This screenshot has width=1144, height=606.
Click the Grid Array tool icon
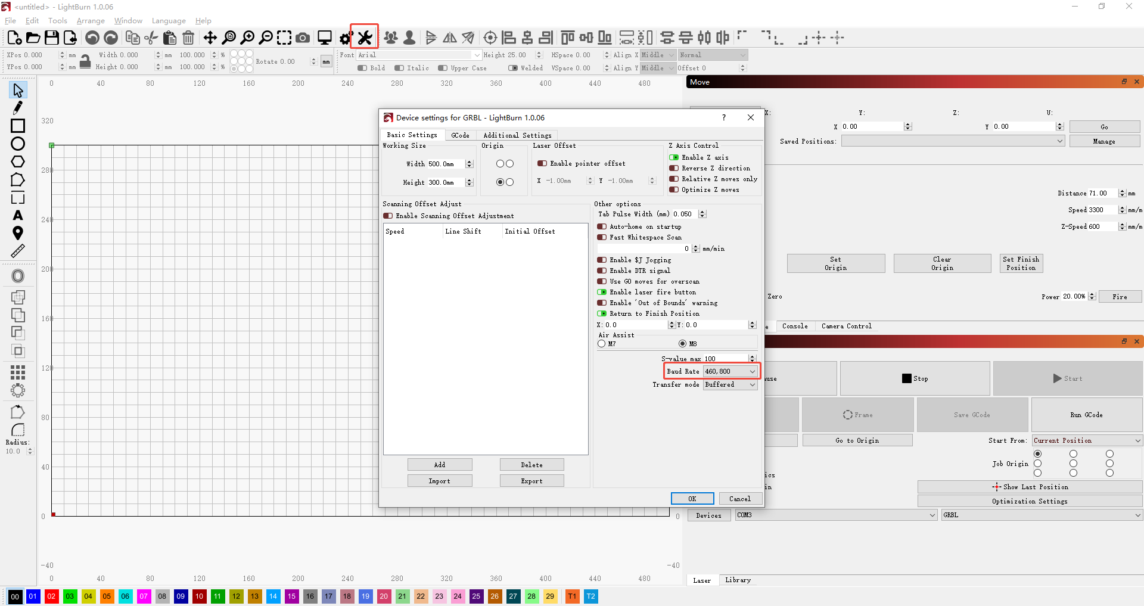tap(18, 372)
